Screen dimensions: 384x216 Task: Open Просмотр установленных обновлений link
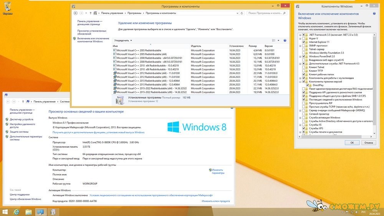[x=92, y=32]
